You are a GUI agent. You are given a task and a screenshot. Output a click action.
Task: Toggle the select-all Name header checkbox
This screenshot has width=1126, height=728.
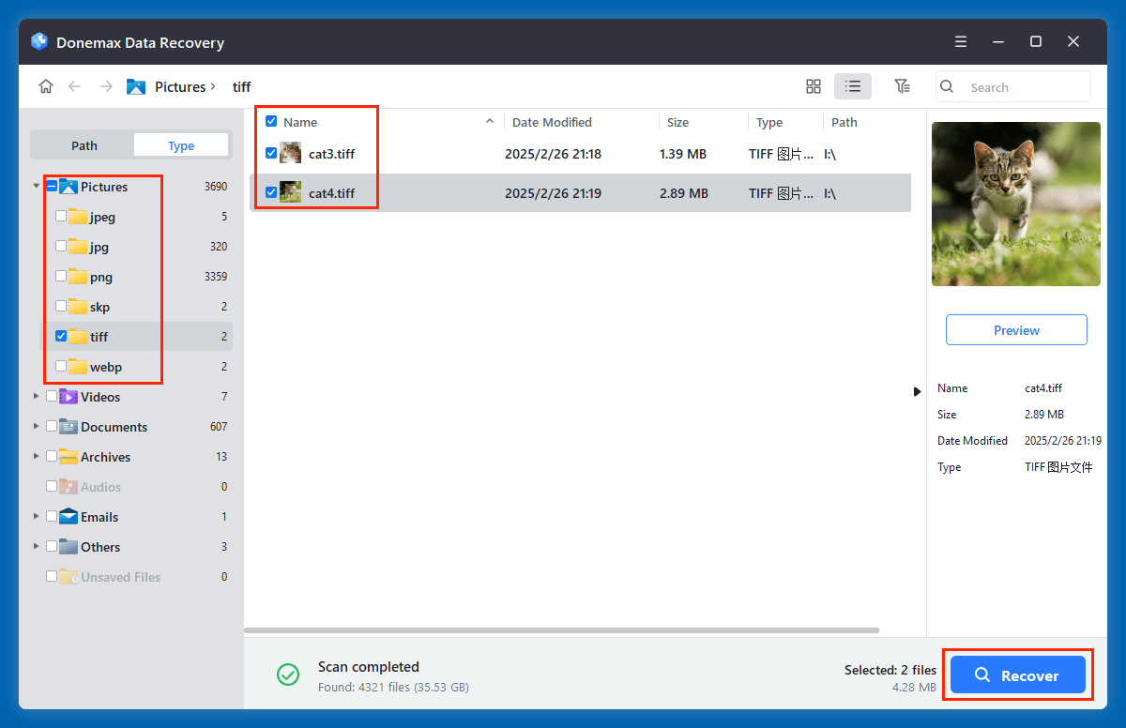271,122
